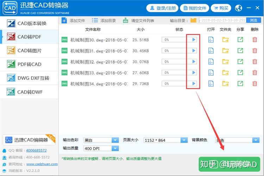Expand the 输出色彩 dropdown
The image size is (264, 176).
[x=115, y=140]
